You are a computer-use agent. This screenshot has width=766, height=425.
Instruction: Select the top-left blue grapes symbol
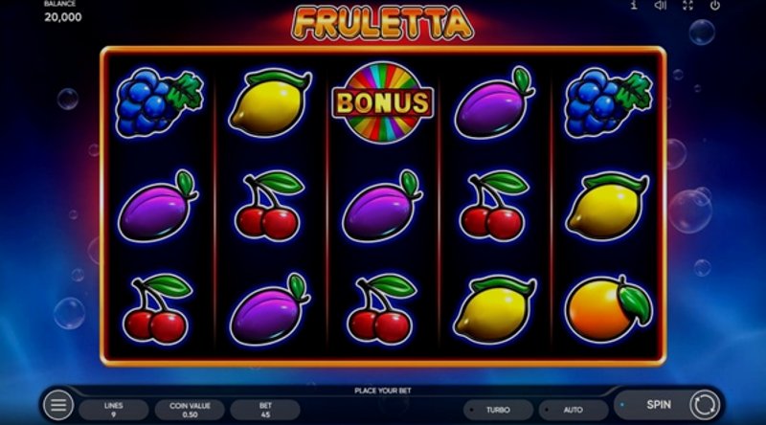[x=159, y=102]
